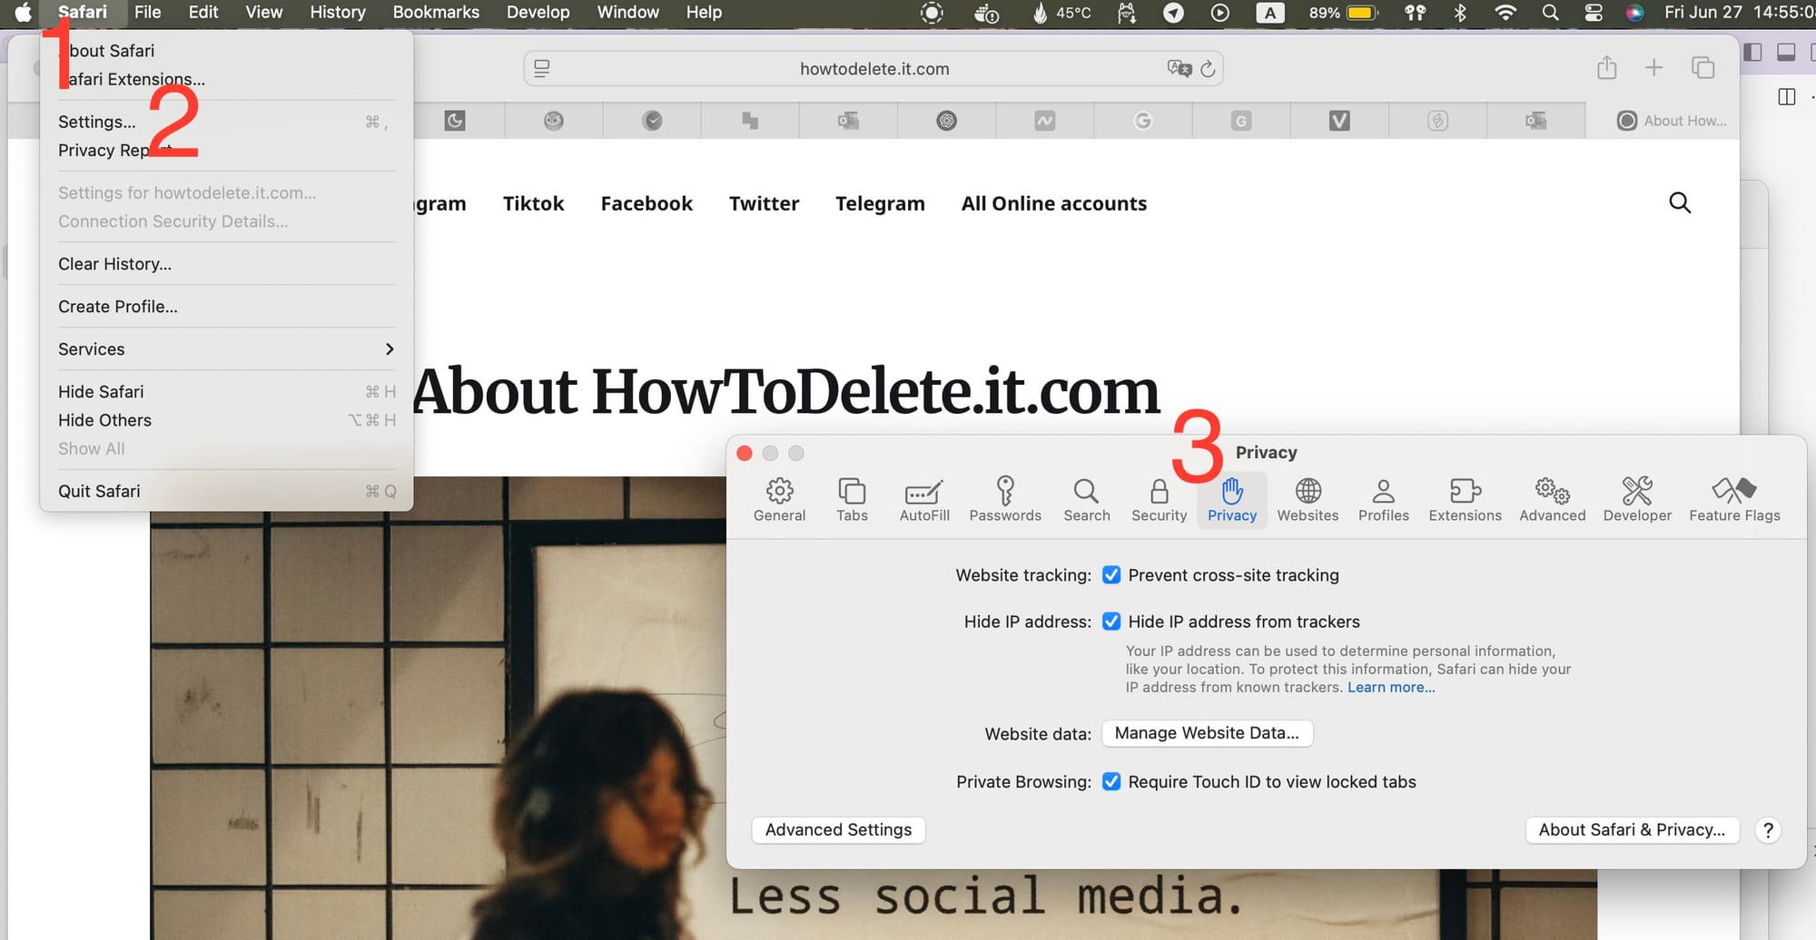Open the Help menu
Screen dimensions: 1816x940
point(704,13)
